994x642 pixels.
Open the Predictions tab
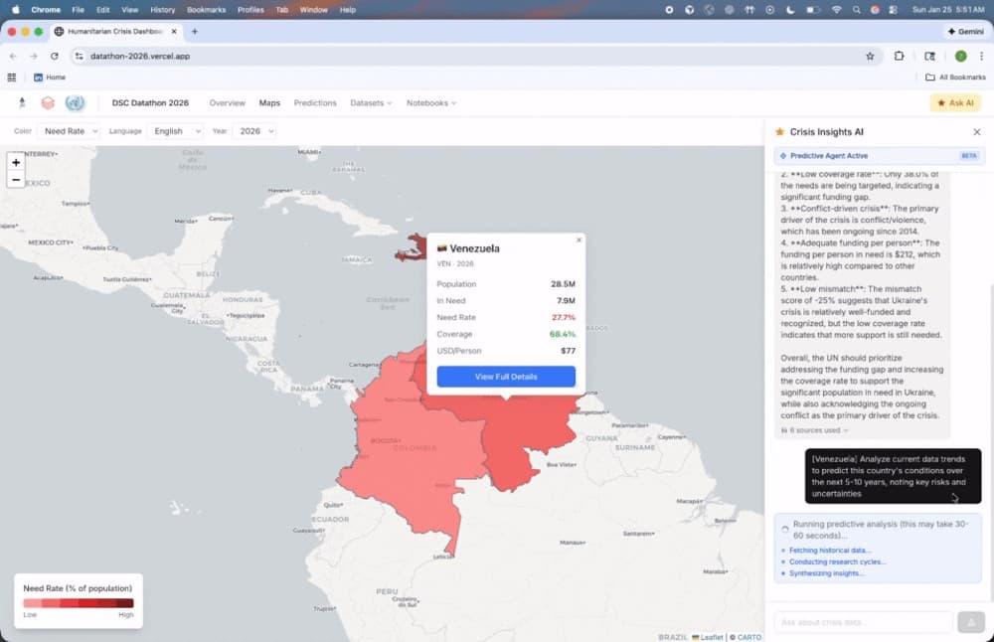click(315, 102)
